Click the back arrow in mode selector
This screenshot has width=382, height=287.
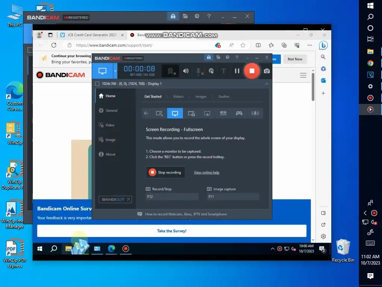coord(146,113)
